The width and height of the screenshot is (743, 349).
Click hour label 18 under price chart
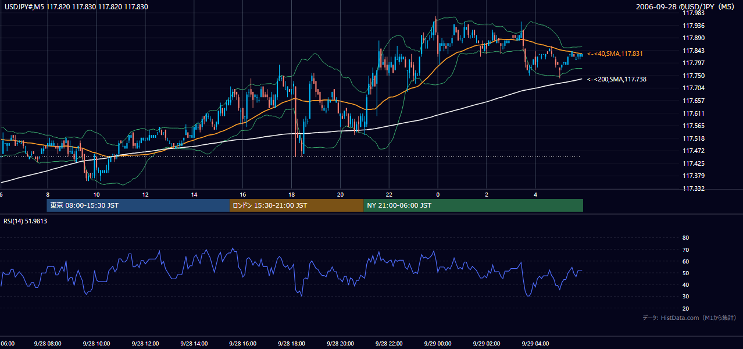(x=292, y=195)
